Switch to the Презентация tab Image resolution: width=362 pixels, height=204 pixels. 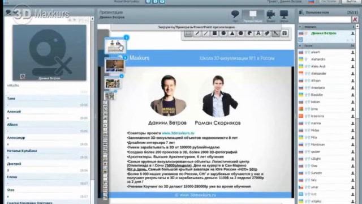coord(253,16)
